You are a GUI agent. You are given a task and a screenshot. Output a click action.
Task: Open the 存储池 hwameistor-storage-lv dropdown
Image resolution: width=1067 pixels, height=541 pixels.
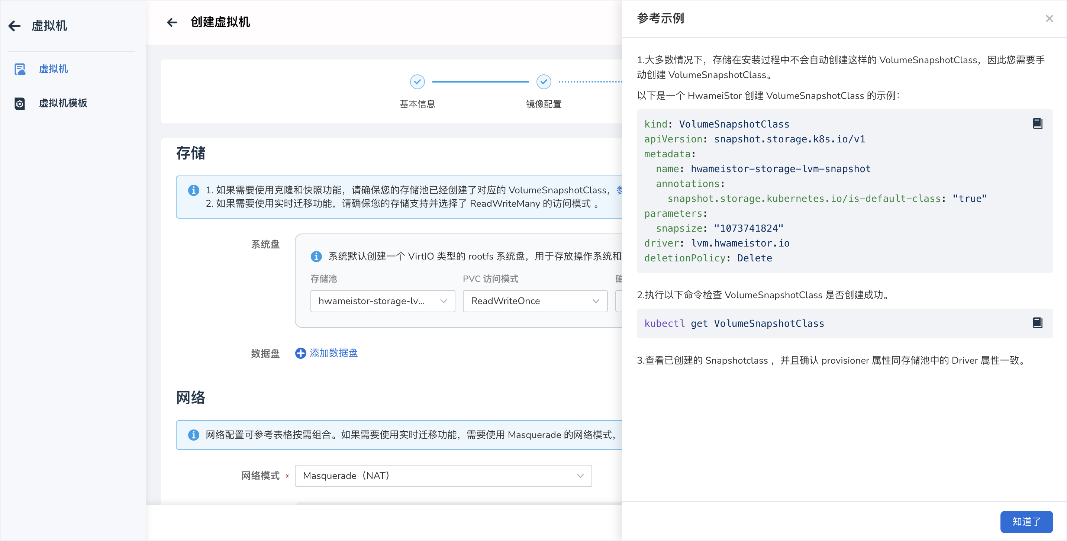tap(383, 301)
